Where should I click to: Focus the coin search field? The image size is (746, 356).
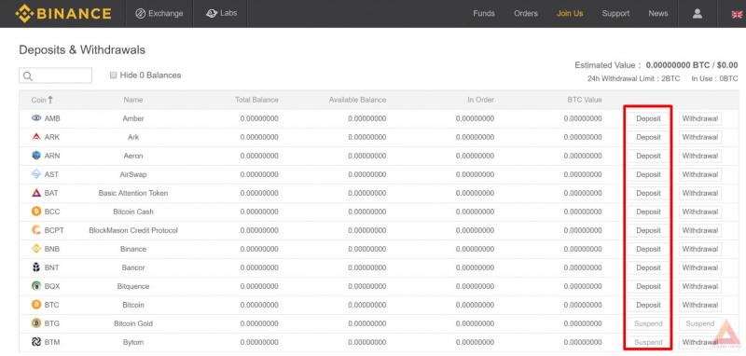tap(55, 75)
